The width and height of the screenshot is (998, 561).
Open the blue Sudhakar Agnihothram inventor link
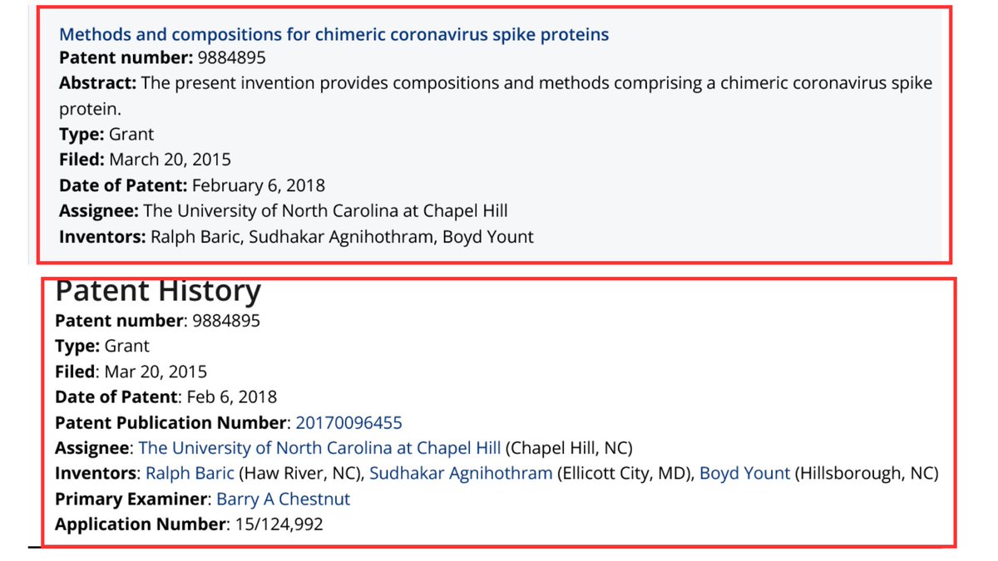[x=461, y=474]
